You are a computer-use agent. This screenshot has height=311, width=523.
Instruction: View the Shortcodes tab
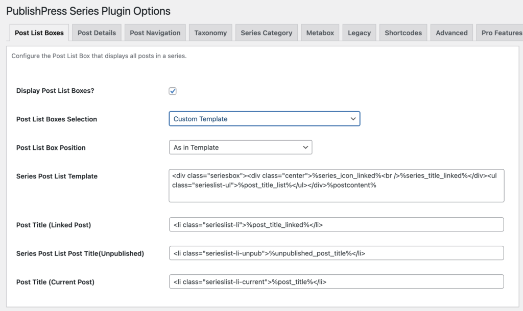coord(403,33)
